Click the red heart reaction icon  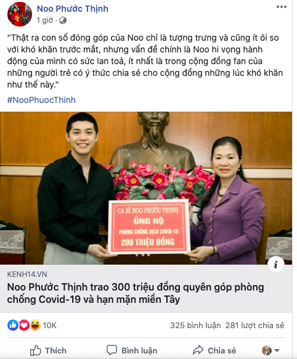tap(24, 325)
